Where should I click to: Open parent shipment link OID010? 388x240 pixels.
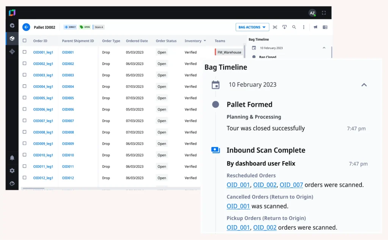click(x=68, y=155)
